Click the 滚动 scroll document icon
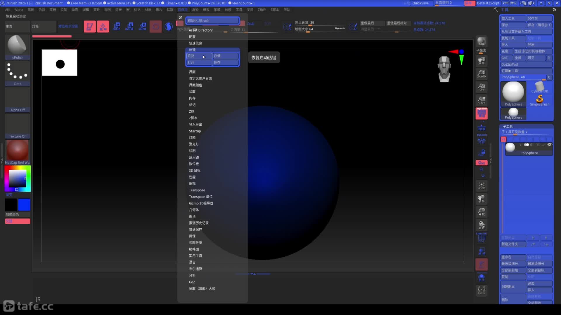561x315 pixels. pyautogui.click(x=481, y=60)
